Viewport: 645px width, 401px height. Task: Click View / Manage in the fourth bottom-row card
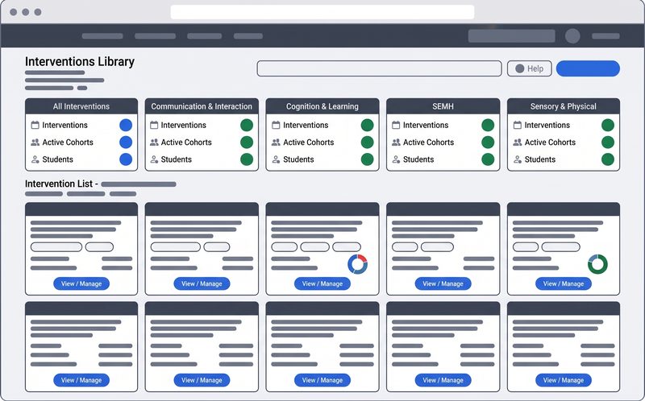point(443,380)
